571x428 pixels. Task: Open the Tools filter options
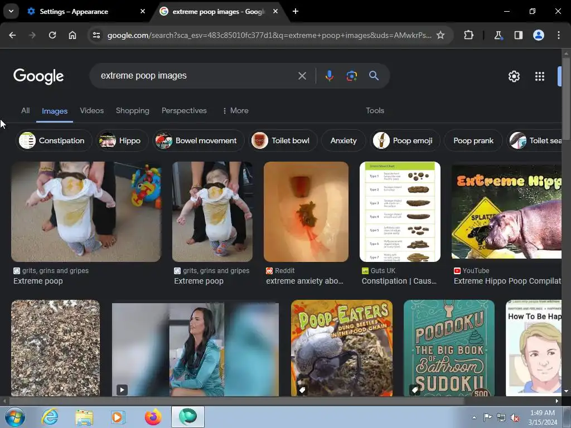tap(375, 111)
